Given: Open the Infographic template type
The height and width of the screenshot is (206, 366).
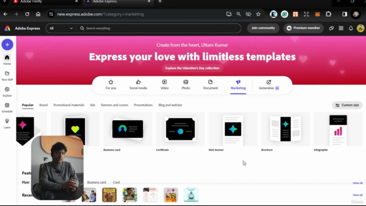Looking at the screenshot, I should (x=338, y=132).
